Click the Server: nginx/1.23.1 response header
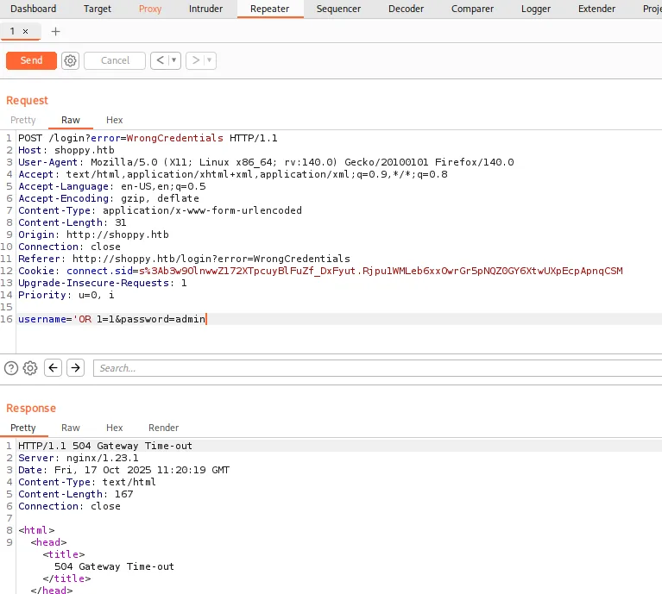The image size is (662, 594). tap(78, 458)
